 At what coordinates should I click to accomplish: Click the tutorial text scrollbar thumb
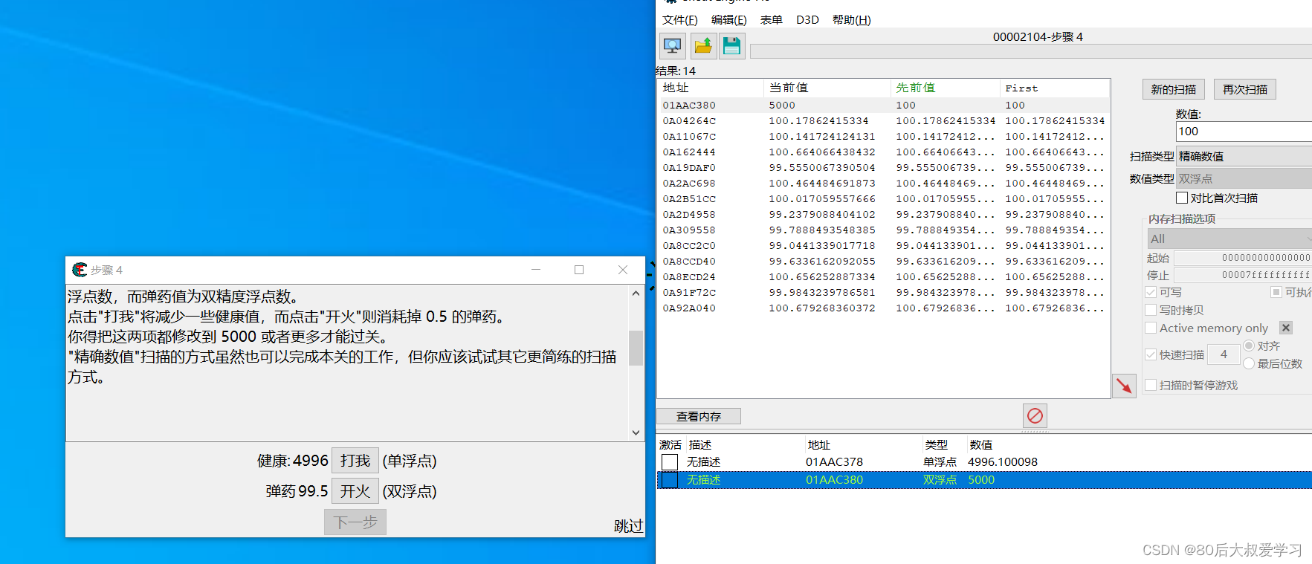636,348
